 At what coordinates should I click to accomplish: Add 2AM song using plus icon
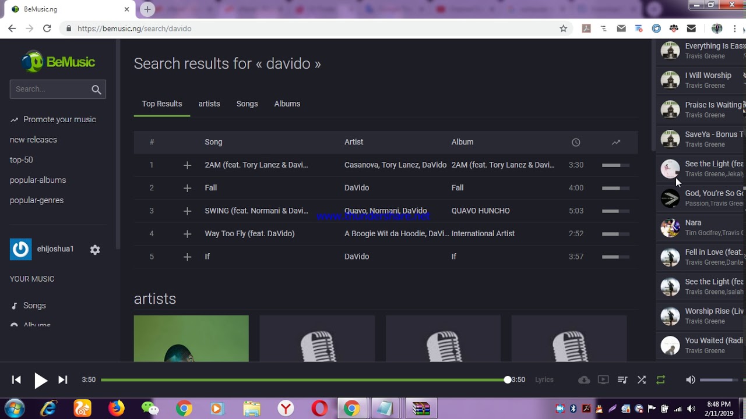tap(187, 165)
